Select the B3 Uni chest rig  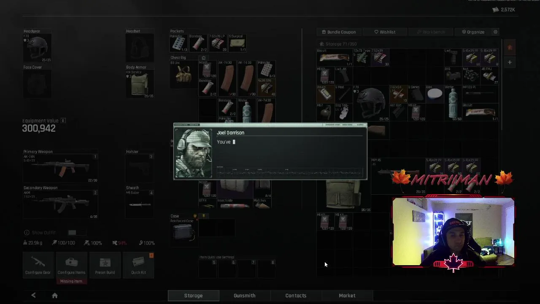184,74
